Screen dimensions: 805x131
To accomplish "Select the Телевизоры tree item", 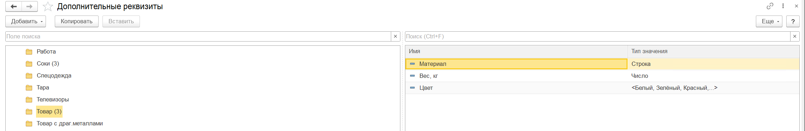I will click(53, 99).
